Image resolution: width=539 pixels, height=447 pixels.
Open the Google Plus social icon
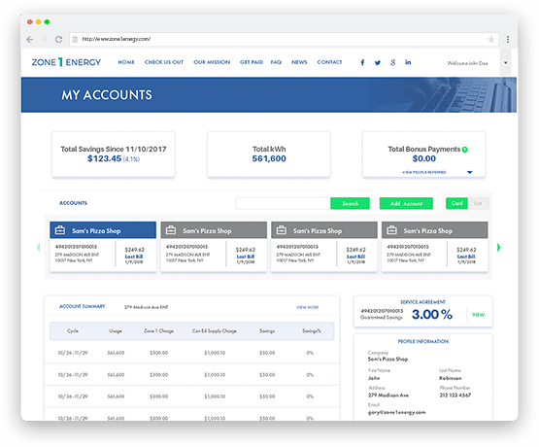click(393, 62)
